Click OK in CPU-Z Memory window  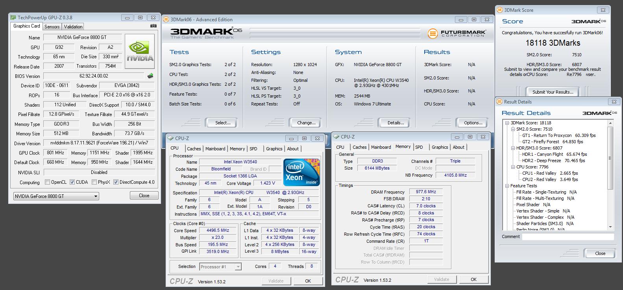point(473,279)
